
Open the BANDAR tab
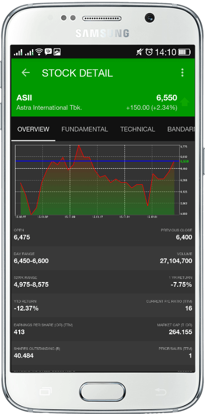click(x=181, y=129)
